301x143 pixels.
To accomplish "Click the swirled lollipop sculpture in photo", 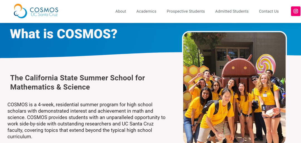I will [266, 64].
